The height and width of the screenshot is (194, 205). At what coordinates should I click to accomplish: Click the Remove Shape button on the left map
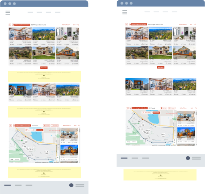click(x=39, y=130)
